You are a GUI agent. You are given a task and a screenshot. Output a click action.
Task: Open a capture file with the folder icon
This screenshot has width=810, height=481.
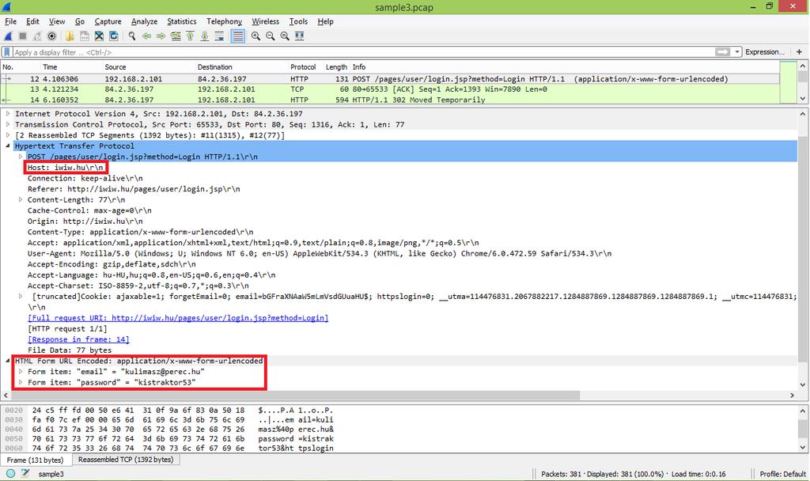[x=70, y=36]
